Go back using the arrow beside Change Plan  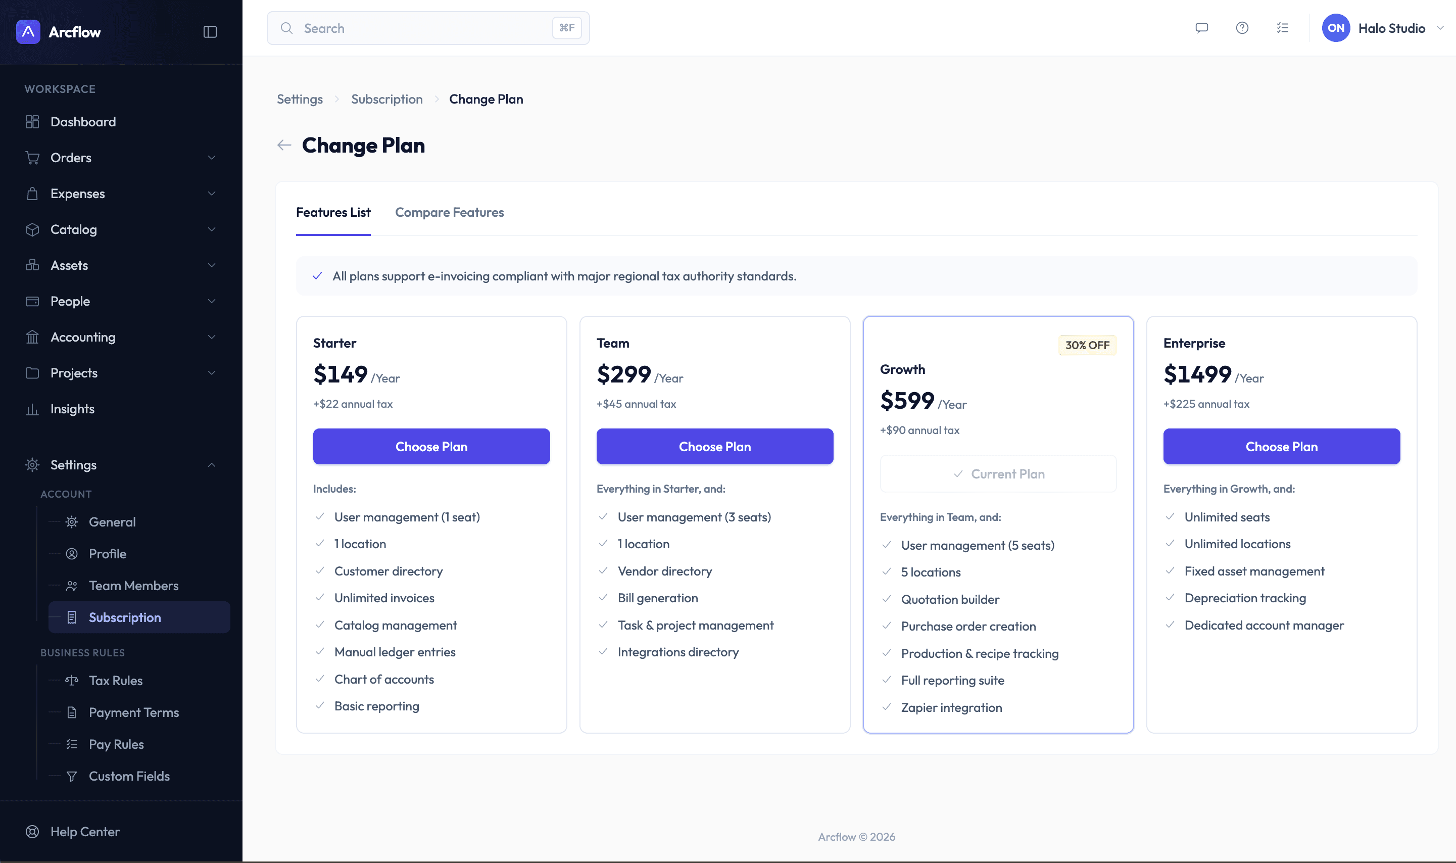pos(284,145)
